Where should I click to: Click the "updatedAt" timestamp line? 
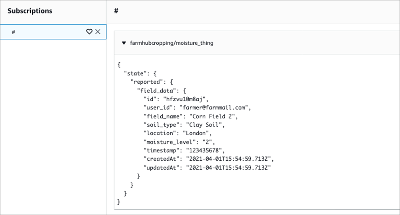207,168
